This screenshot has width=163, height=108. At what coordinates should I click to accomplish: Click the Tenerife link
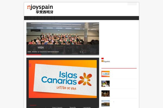pos(73,107)
